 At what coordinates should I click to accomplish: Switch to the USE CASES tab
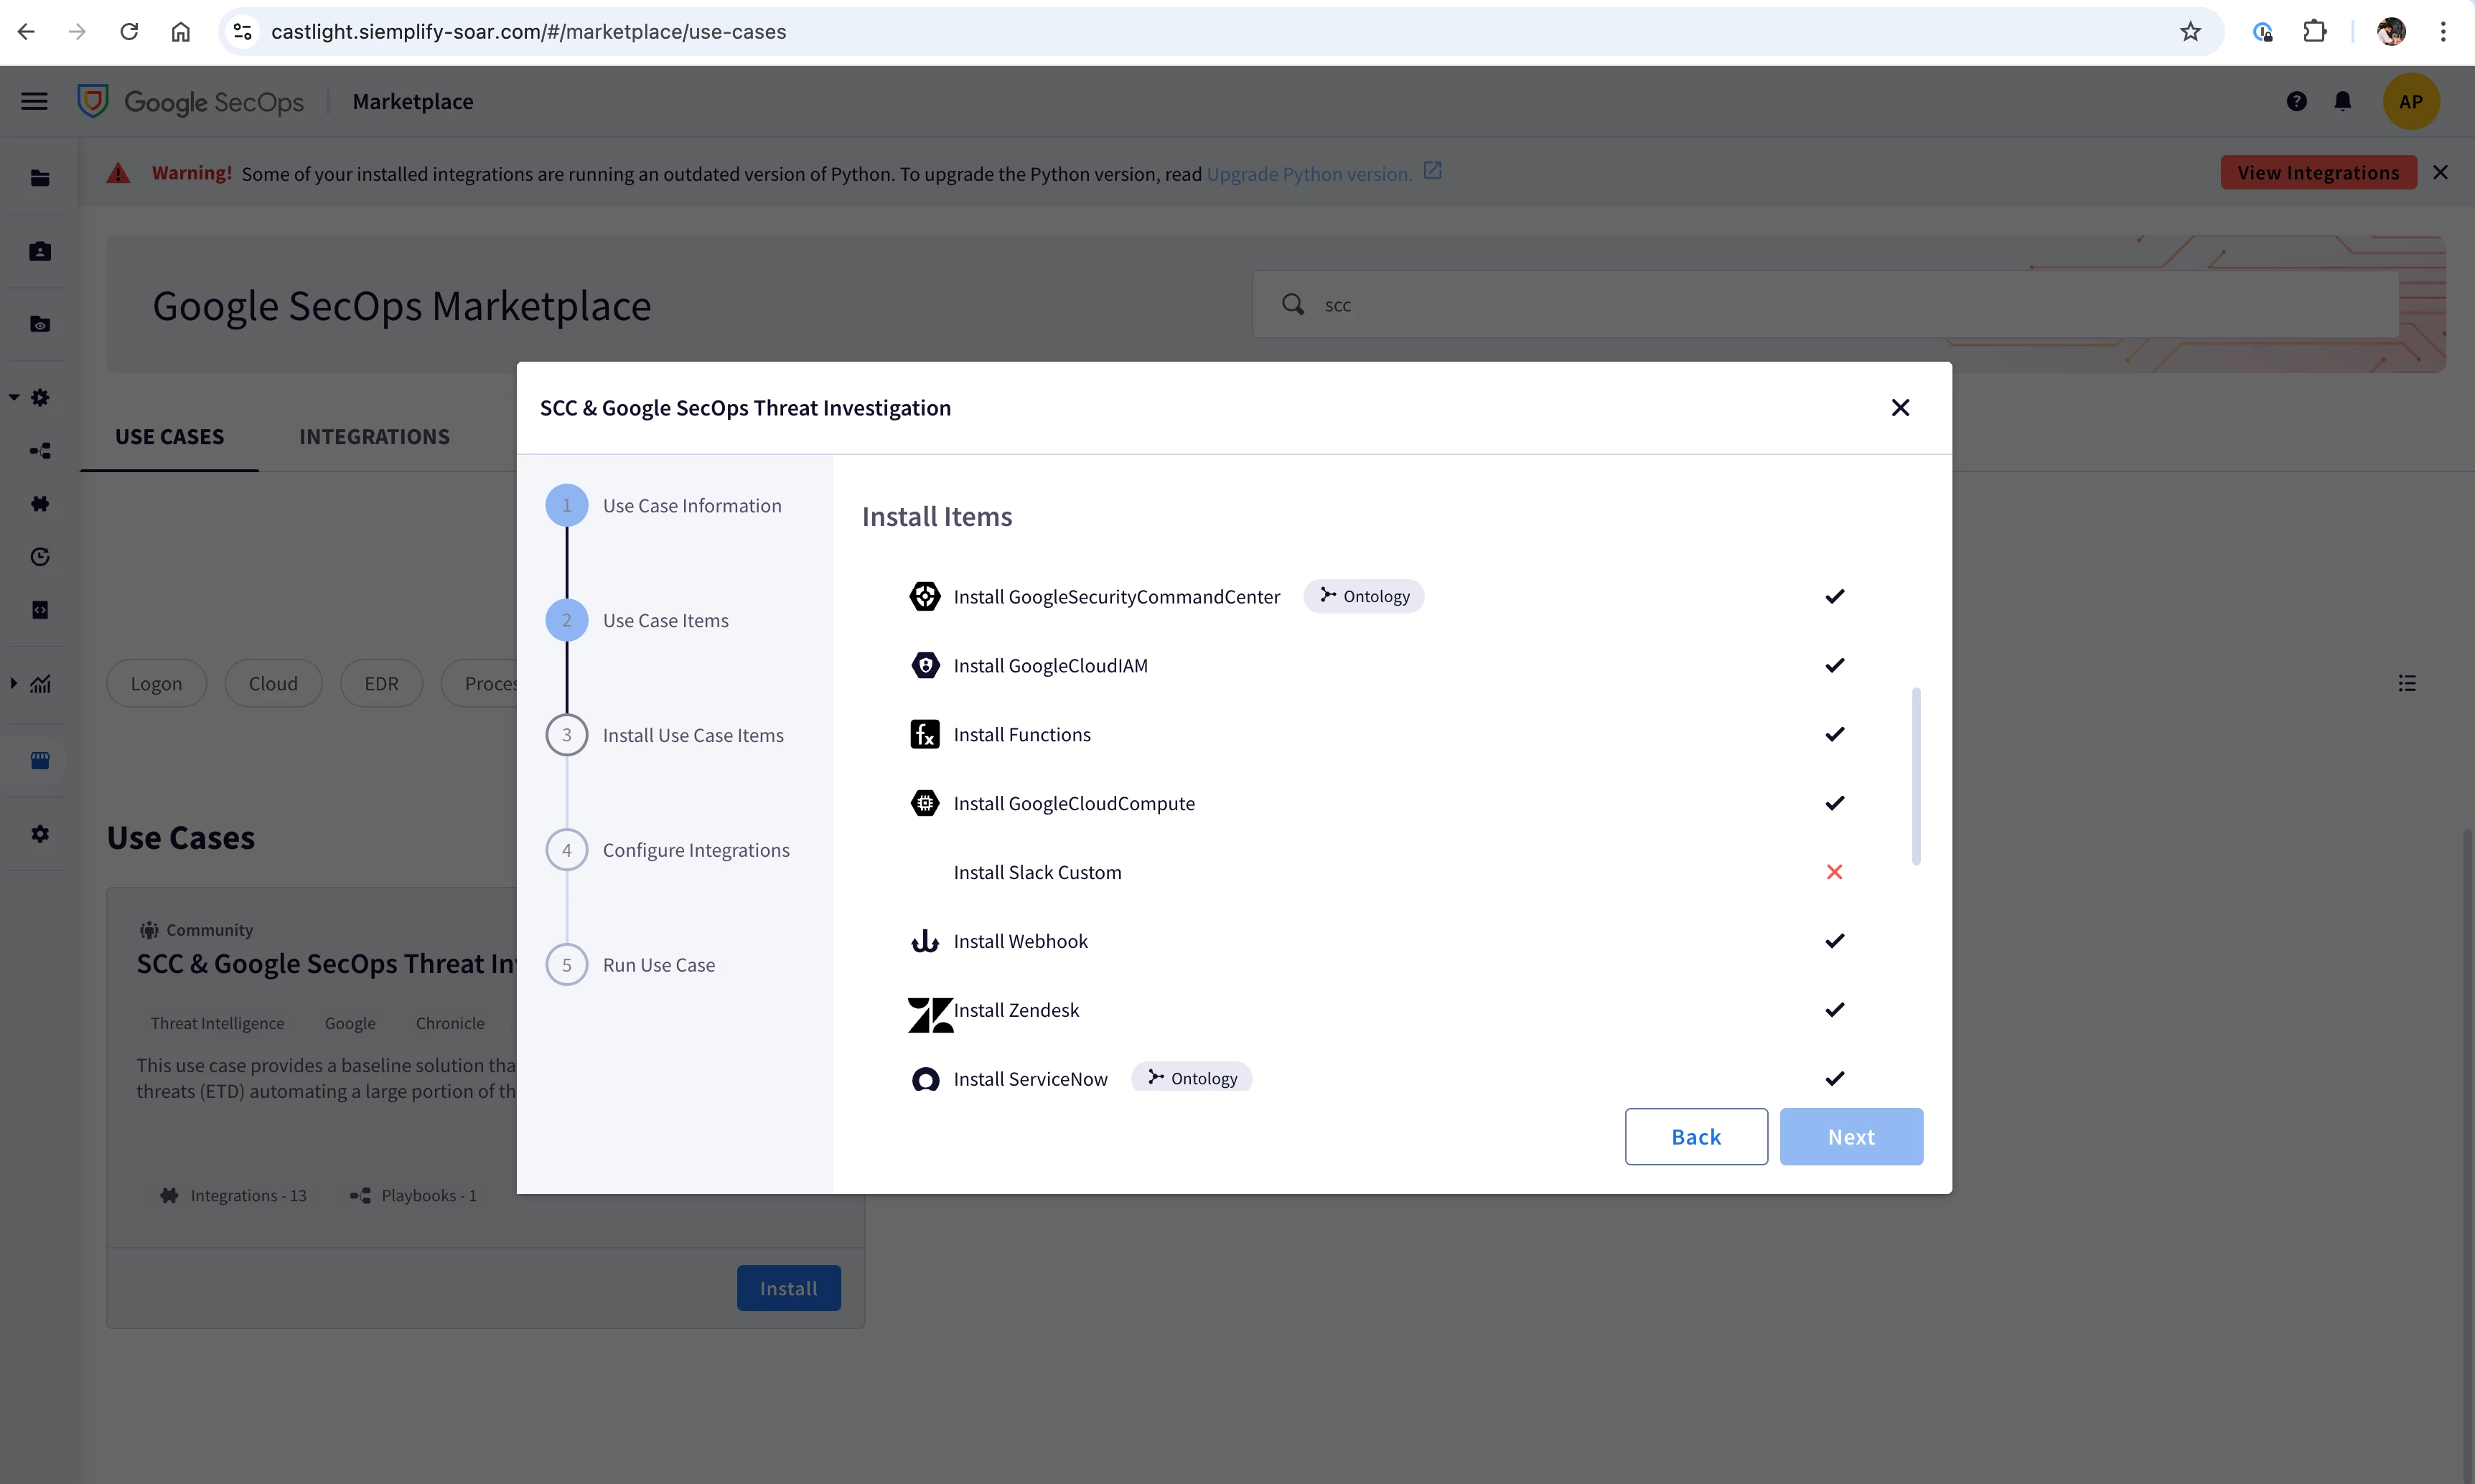169,437
